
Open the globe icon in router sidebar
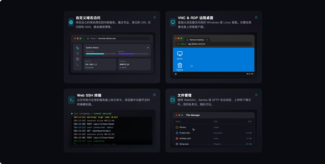pos(77,59)
